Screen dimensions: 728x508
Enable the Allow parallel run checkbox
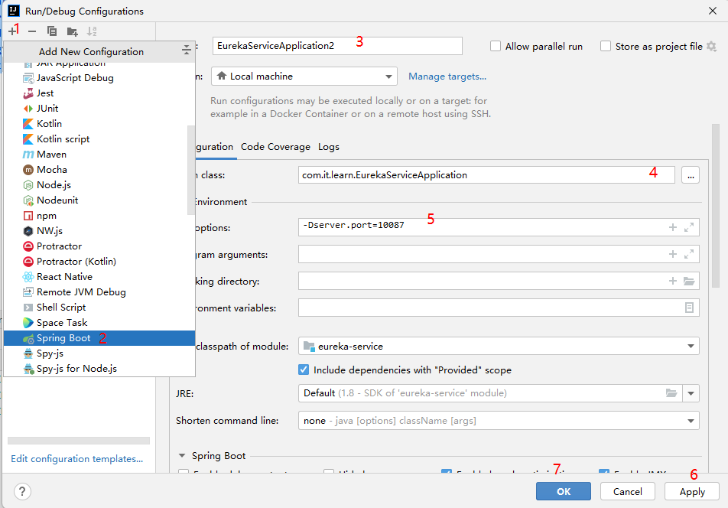(496, 47)
